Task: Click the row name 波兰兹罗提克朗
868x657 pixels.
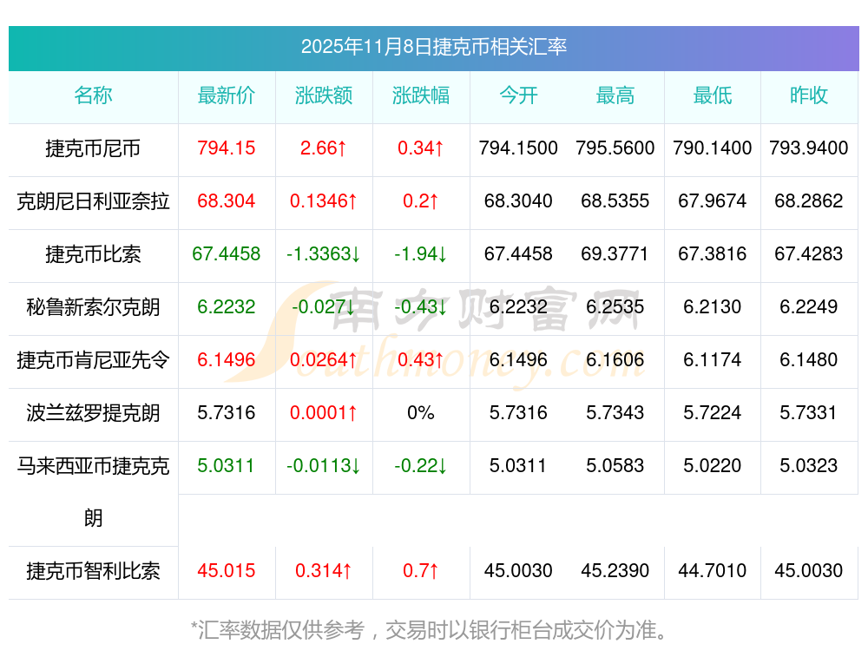Action: click(93, 413)
